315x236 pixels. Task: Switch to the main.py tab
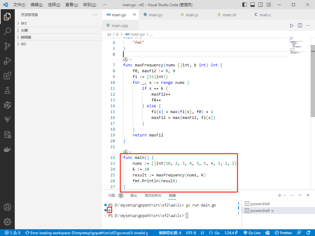tap(156, 15)
